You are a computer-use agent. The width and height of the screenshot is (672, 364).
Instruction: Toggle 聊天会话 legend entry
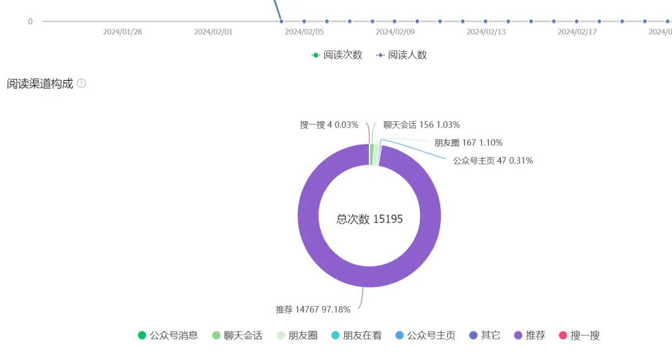pos(238,335)
